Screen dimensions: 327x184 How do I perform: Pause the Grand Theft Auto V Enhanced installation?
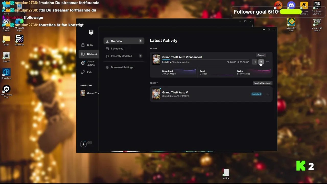(254, 62)
